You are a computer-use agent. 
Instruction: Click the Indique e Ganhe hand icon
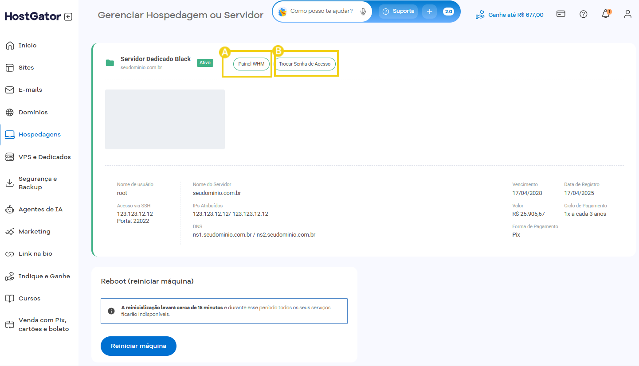click(x=10, y=276)
